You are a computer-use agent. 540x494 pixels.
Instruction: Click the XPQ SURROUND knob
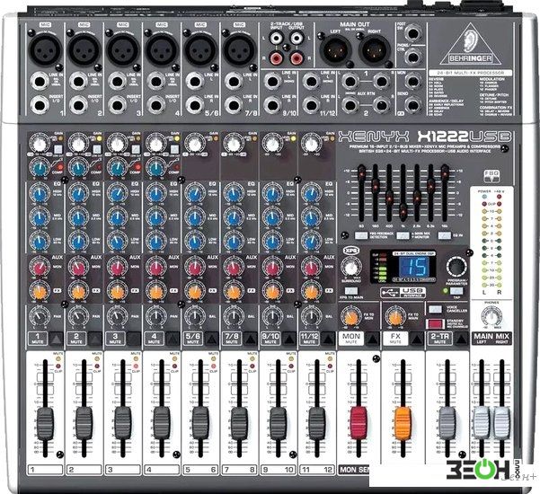click(x=351, y=268)
